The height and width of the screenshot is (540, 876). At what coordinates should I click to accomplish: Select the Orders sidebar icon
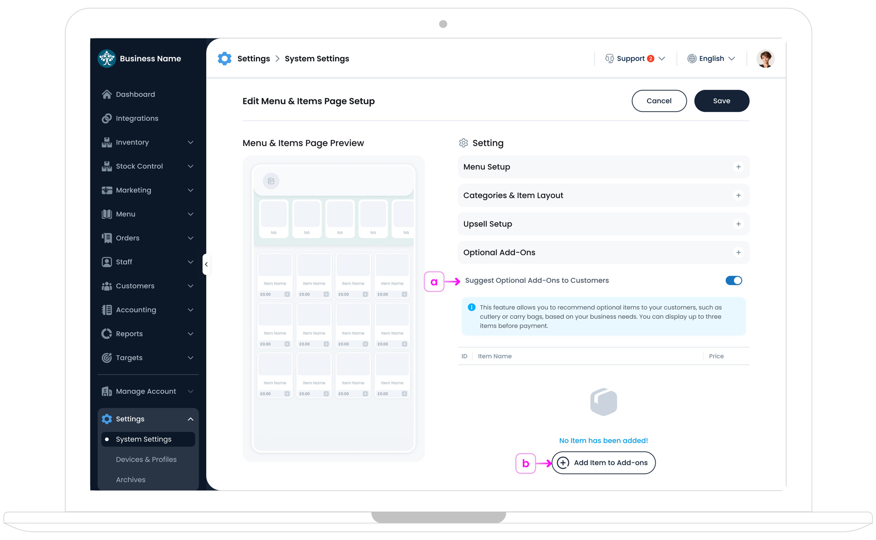coord(106,238)
